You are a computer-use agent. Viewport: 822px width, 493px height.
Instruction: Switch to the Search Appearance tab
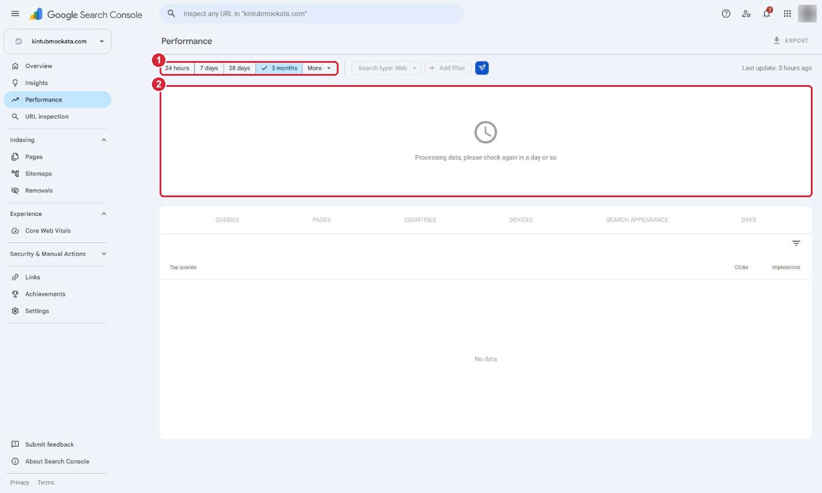637,220
